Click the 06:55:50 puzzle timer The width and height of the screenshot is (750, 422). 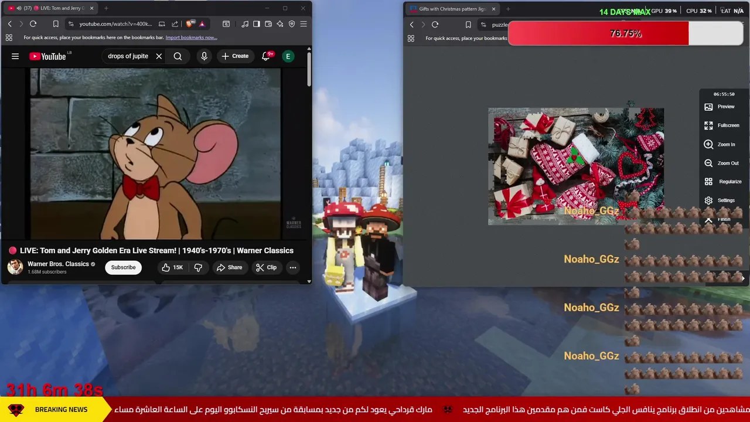coord(724,94)
